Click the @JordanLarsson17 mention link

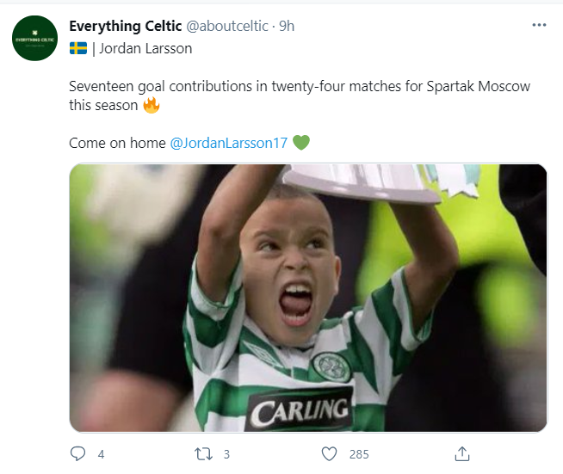[x=229, y=143]
